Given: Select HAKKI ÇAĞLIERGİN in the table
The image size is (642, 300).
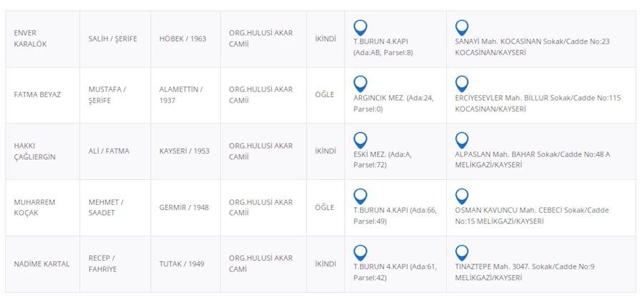Looking at the screenshot, I should [x=34, y=151].
